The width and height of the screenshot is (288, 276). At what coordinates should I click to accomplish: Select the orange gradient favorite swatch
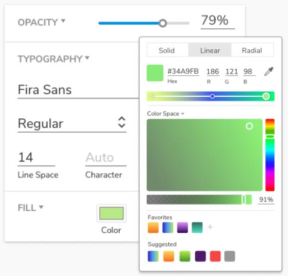153,227
